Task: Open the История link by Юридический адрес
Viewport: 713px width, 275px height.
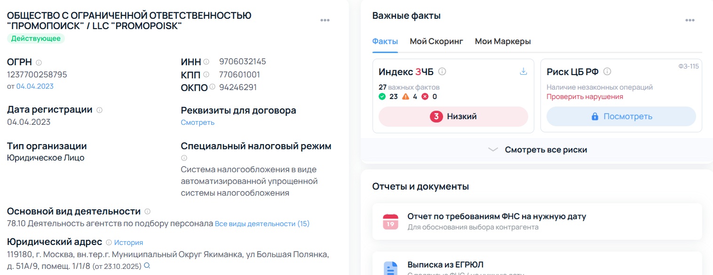Action: pos(128,243)
